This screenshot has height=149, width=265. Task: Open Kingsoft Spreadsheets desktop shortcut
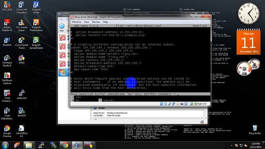(x=36, y=43)
